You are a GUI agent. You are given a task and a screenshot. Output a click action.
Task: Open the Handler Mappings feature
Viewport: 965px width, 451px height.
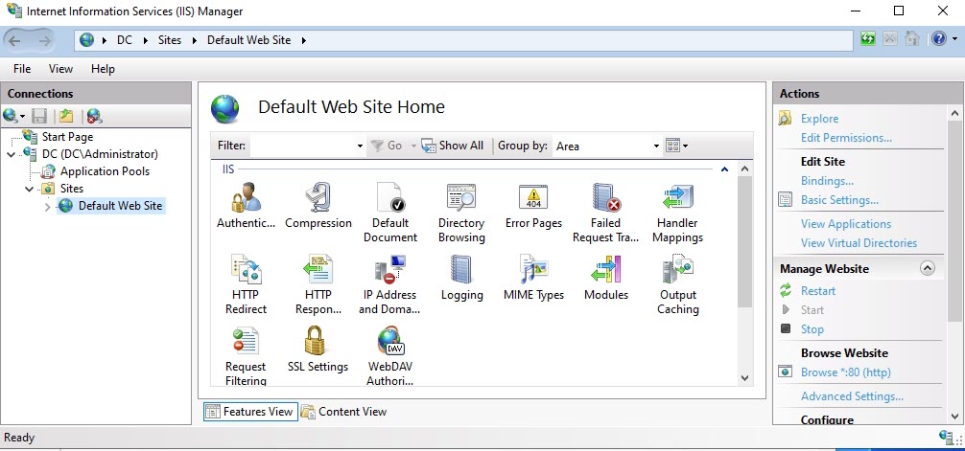(678, 199)
